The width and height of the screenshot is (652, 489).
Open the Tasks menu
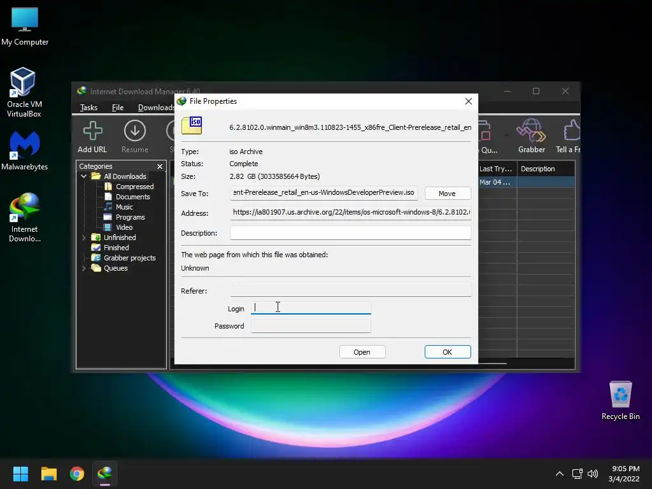[89, 108]
